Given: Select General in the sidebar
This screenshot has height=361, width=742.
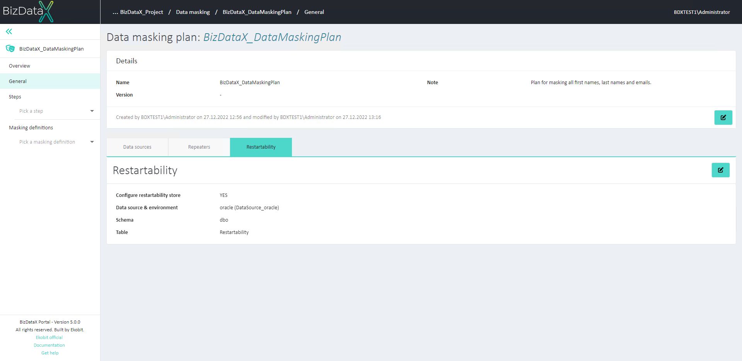Looking at the screenshot, I should pyautogui.click(x=50, y=81).
